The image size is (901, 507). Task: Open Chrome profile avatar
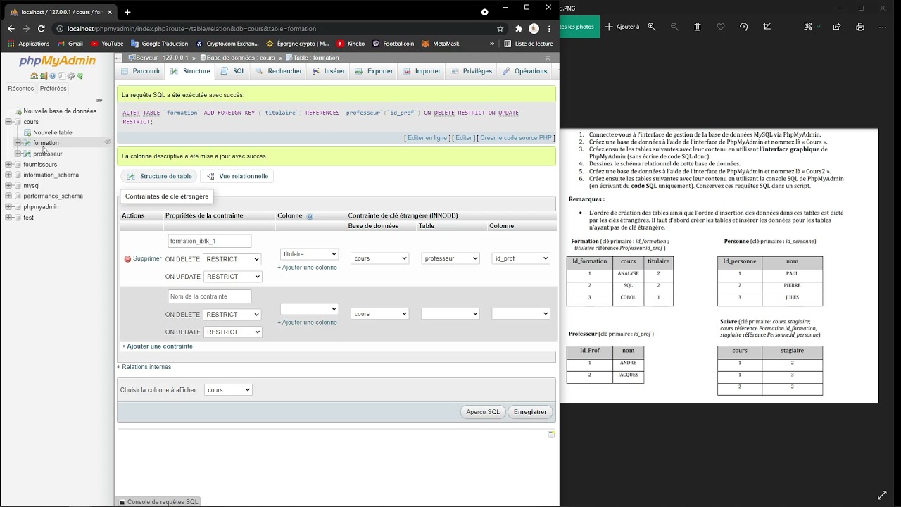point(534,29)
